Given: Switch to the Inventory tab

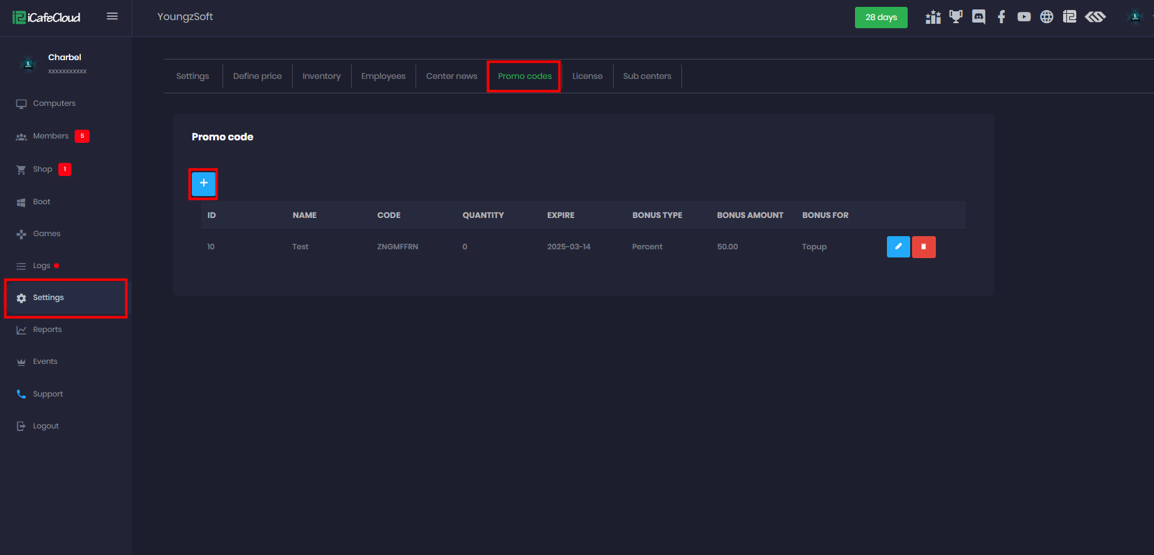Looking at the screenshot, I should pos(322,76).
